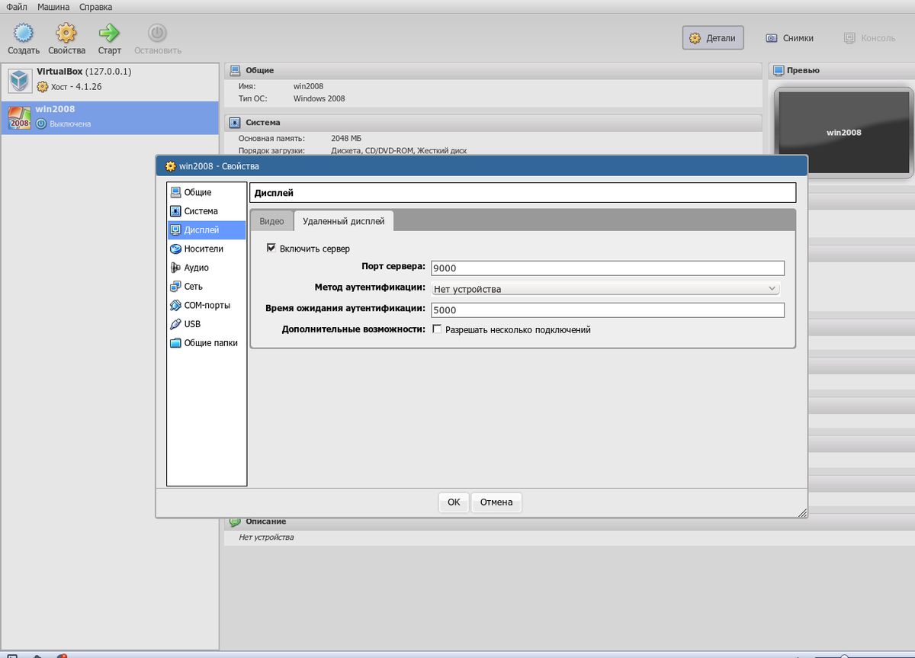Viewport: 915px width, 658px height.
Task: Click the Тип ОС Windows 2008 value
Action: click(x=319, y=99)
